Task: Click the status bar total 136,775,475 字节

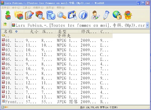Action: [x=99, y=107]
